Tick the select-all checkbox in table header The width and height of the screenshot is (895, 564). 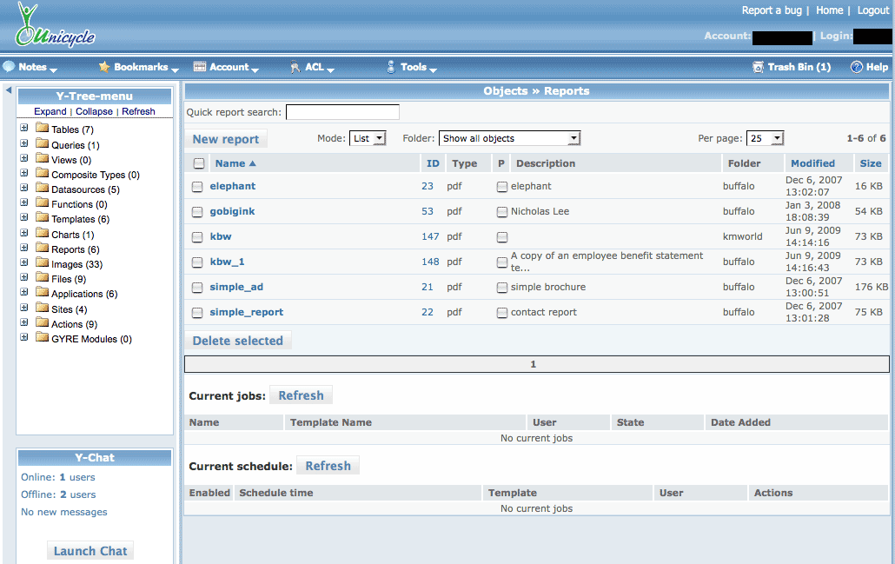pyautogui.click(x=199, y=163)
